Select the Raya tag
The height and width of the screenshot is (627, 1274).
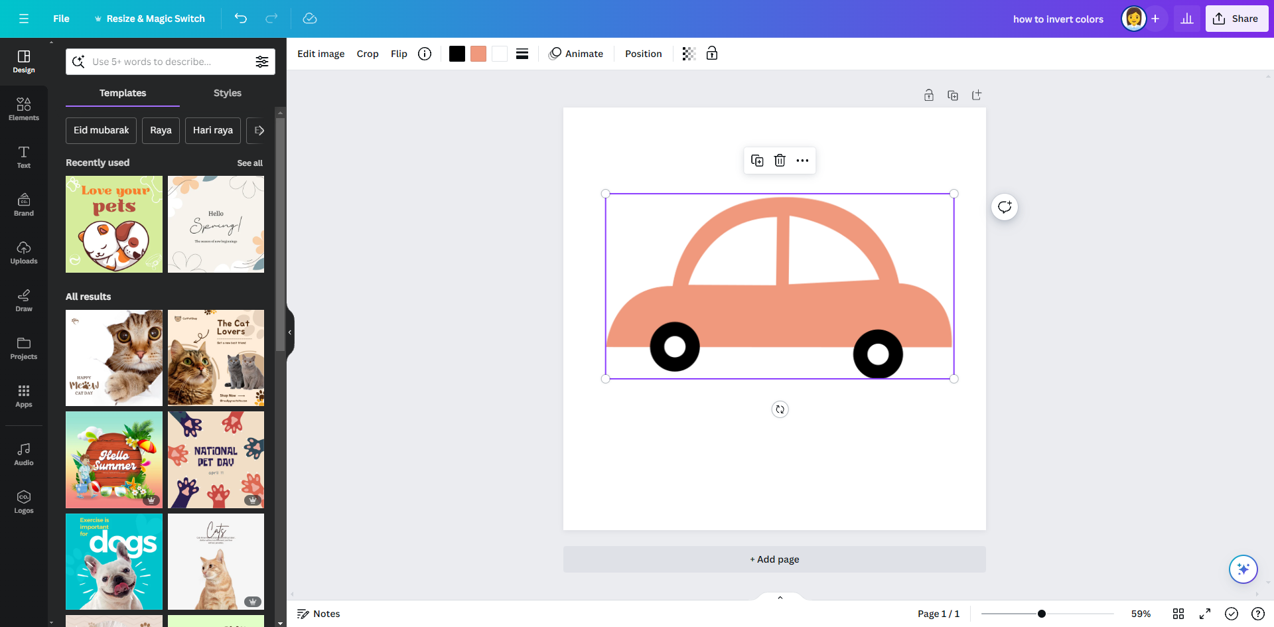[161, 131]
